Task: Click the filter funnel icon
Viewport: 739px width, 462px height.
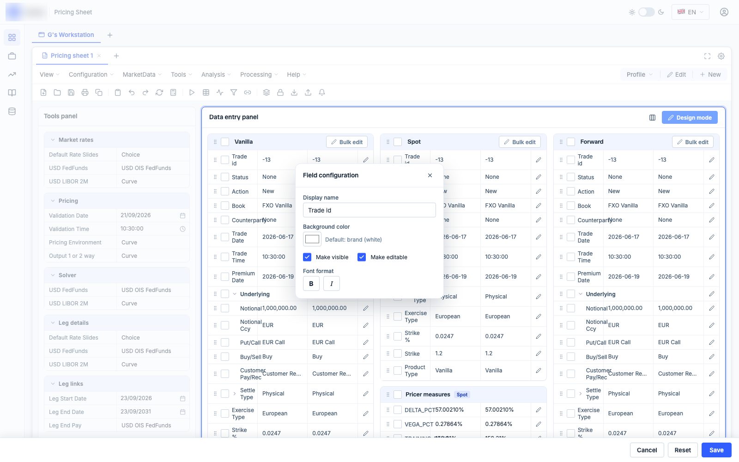Action: [234, 92]
